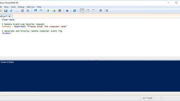This screenshot has height=101, width=180.
Task: Click the Clear-Host line in the script
Action: 8,20
